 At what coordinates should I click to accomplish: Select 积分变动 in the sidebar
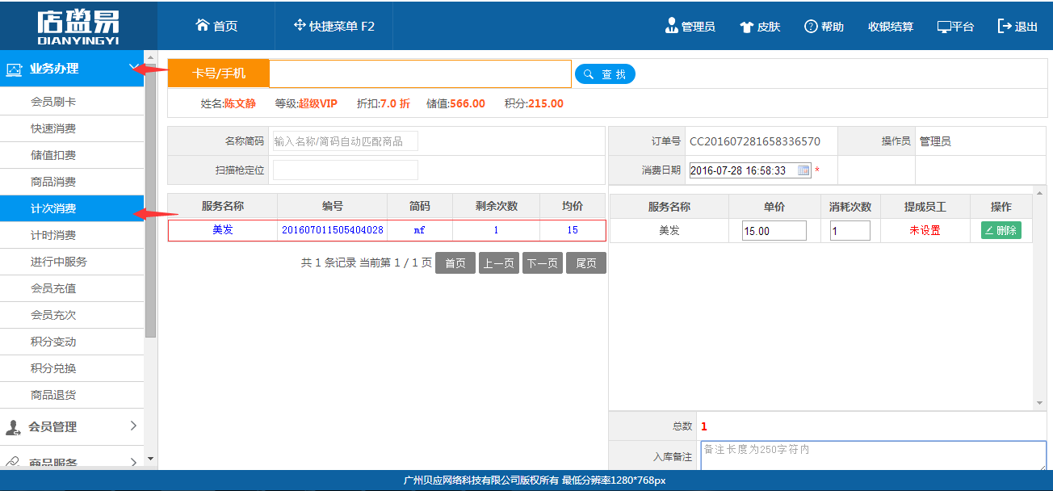click(72, 342)
